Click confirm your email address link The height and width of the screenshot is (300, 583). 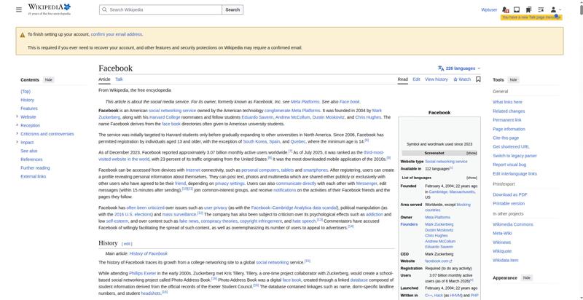click(117, 34)
